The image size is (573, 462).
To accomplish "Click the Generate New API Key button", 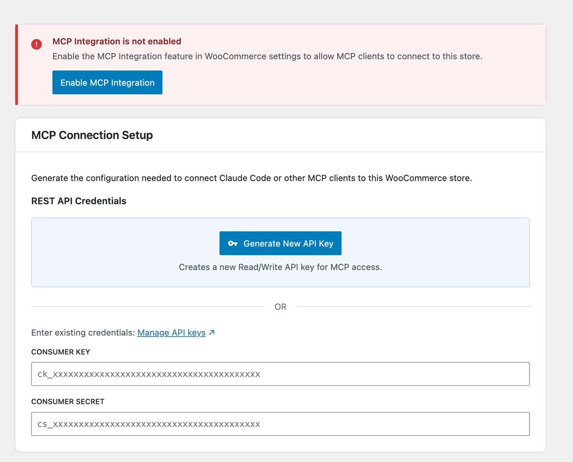I will pyautogui.click(x=280, y=243).
